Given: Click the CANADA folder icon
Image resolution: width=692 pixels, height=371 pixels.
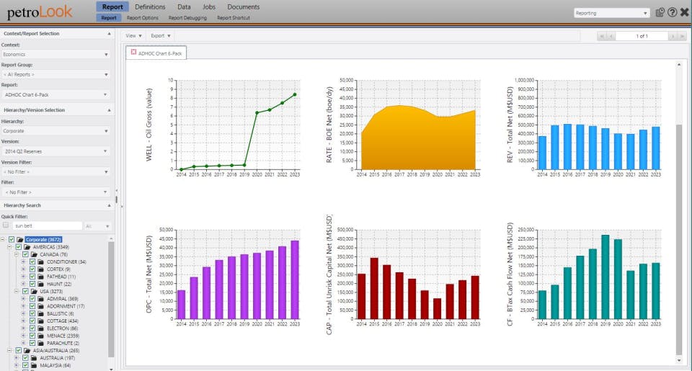Looking at the screenshot, I should 34,254.
